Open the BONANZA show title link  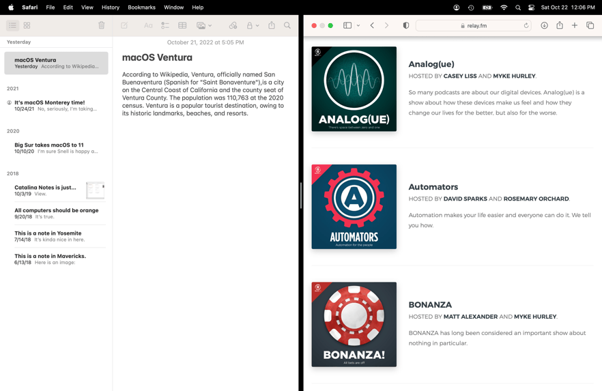430,304
